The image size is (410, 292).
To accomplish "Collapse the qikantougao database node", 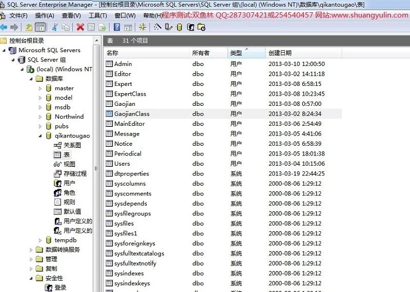I will pos(40,136).
